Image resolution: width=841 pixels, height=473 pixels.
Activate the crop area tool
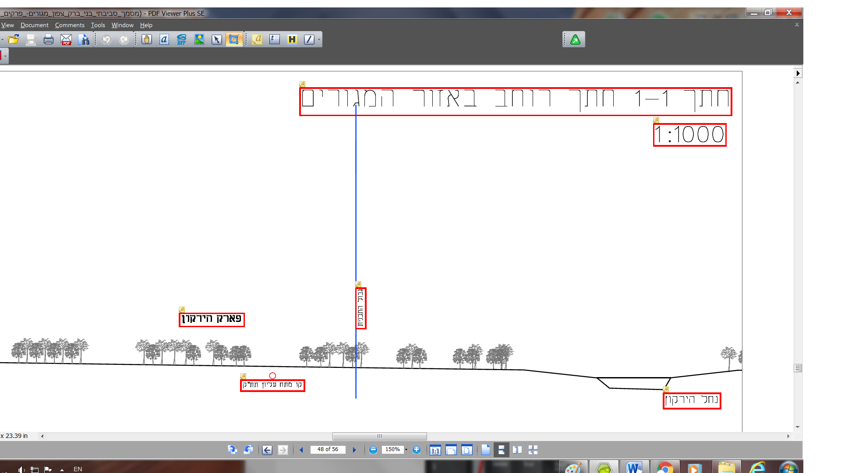[234, 39]
